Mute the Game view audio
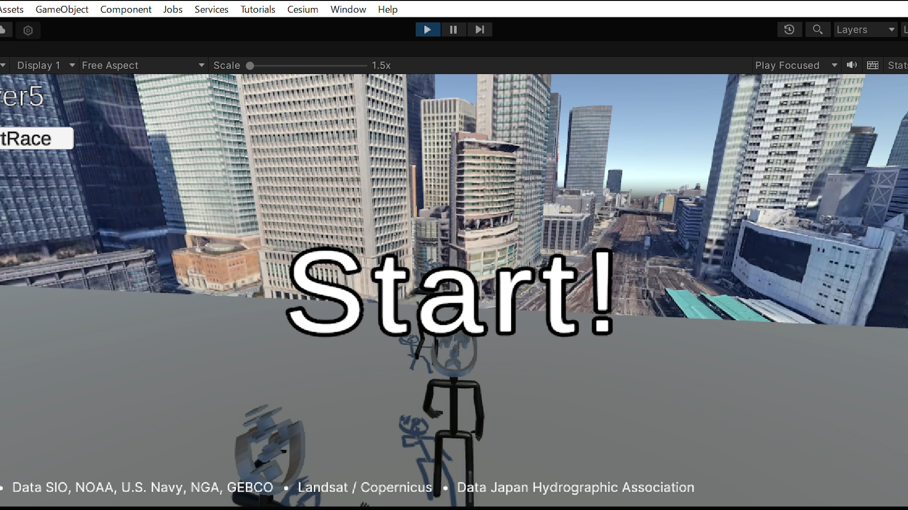The image size is (908, 510). tap(852, 65)
